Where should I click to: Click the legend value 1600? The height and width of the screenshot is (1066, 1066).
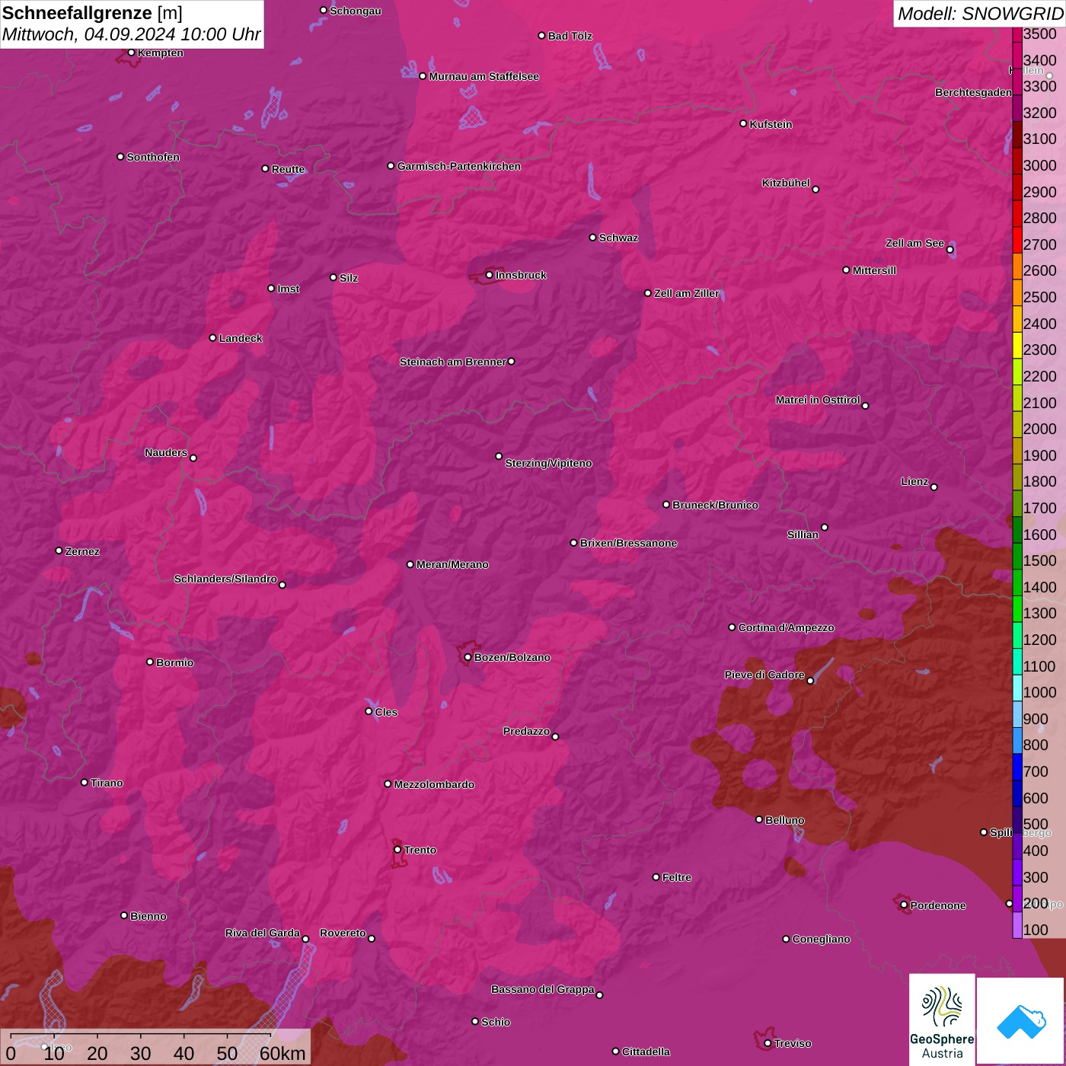(x=1039, y=535)
